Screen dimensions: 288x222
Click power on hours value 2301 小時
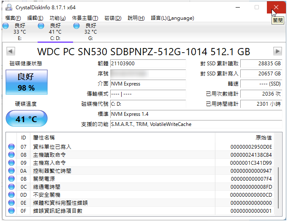click(261, 104)
